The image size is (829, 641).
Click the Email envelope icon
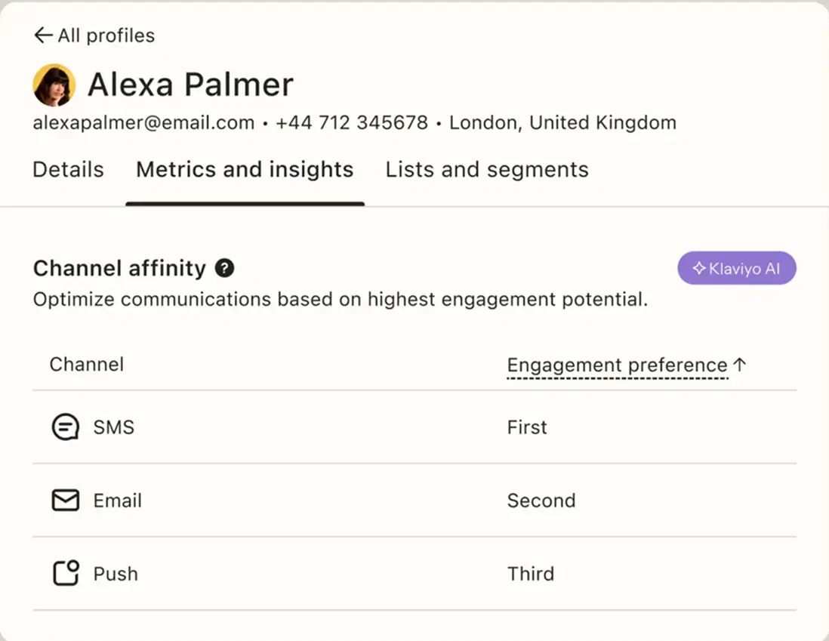(x=65, y=501)
